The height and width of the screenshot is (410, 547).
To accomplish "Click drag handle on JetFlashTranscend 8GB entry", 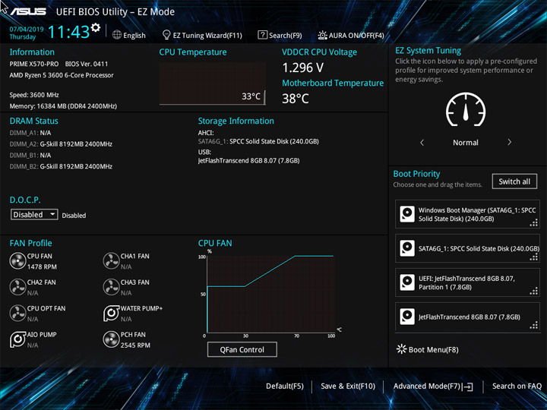I will pos(534,325).
